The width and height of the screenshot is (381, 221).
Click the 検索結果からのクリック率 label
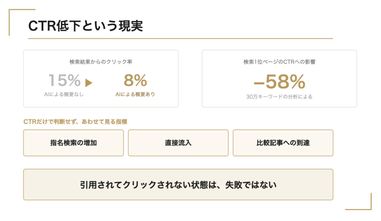click(101, 62)
